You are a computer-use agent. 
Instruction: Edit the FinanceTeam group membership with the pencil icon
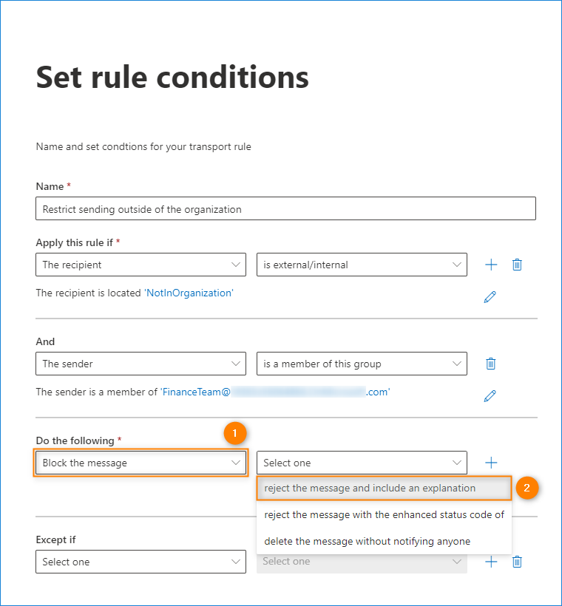(x=490, y=396)
